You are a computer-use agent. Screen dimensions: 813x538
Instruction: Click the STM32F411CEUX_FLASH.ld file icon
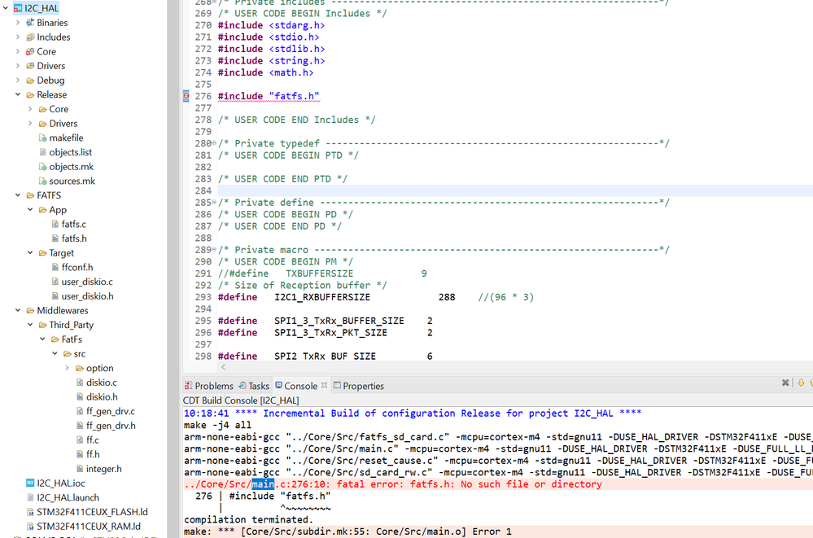[x=30, y=512]
